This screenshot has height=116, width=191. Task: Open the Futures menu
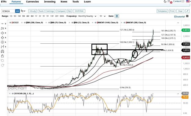(16, 2)
